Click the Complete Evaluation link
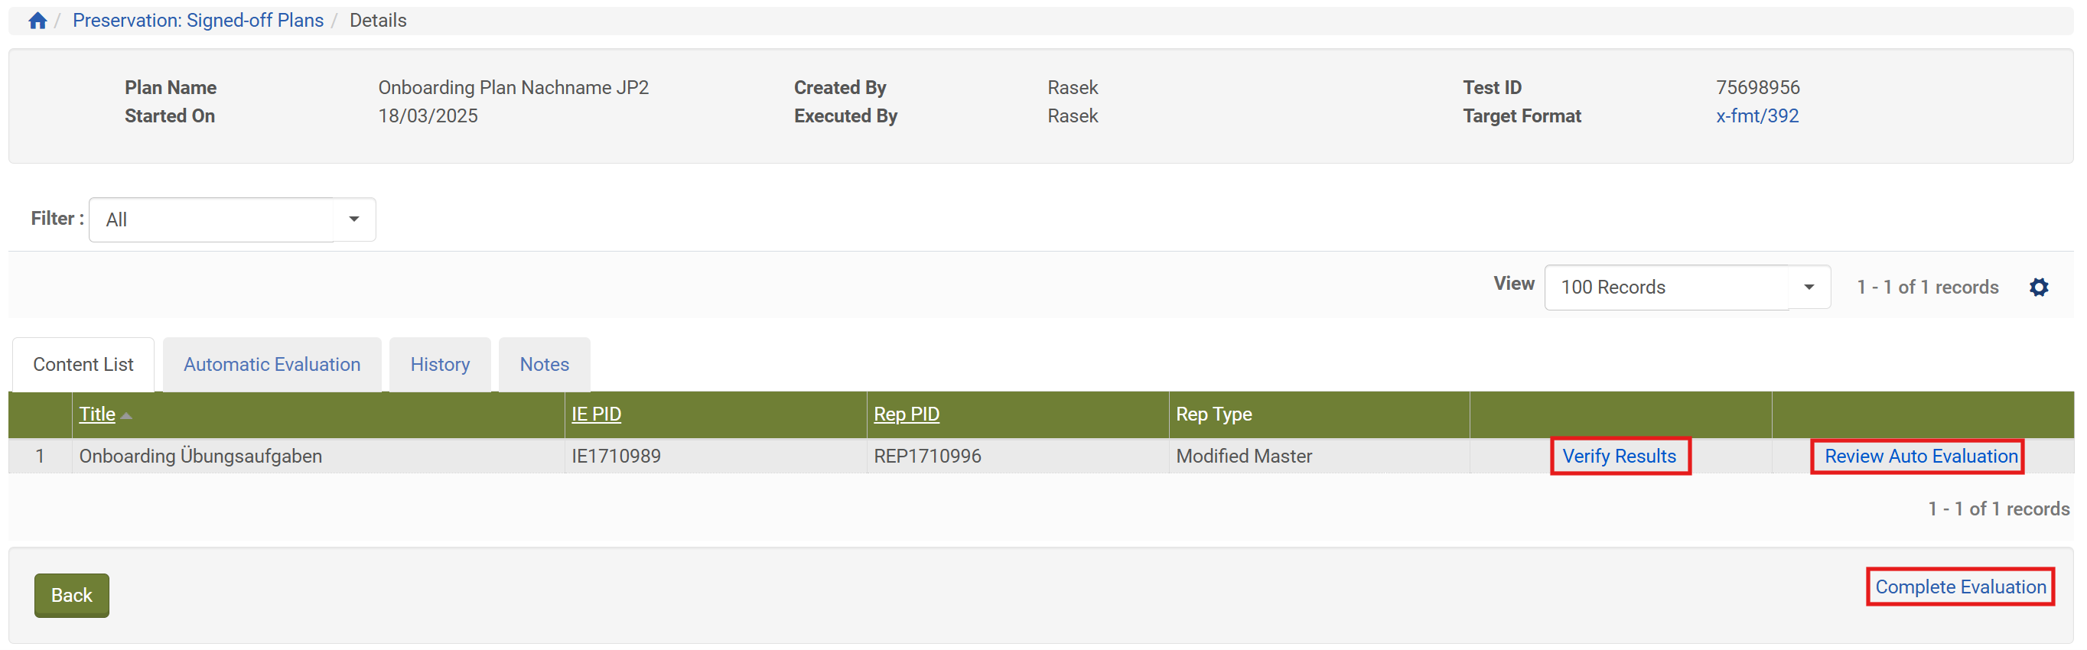Viewport: 2087px width, 650px height. pyautogui.click(x=1960, y=587)
